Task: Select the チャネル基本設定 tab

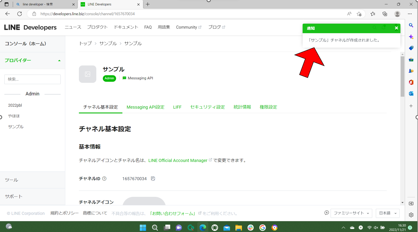Action: point(100,107)
